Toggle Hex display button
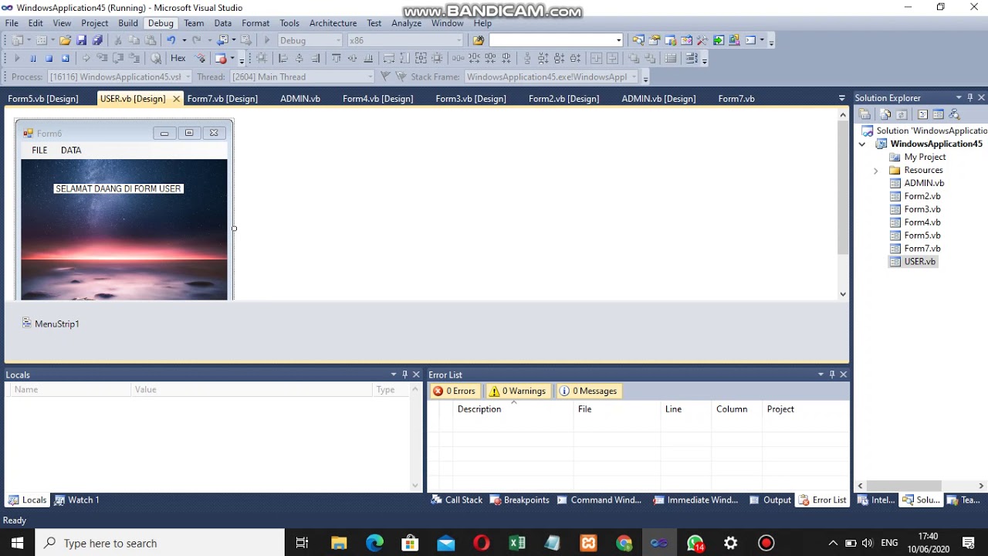This screenshot has width=988, height=556. (x=178, y=58)
